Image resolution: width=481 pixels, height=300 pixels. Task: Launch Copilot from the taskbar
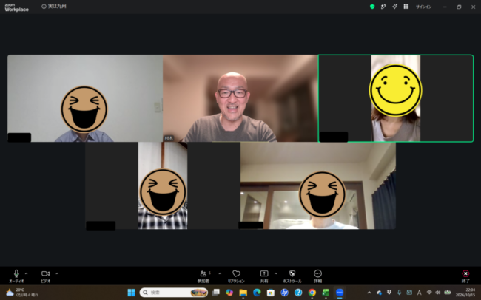(229, 293)
